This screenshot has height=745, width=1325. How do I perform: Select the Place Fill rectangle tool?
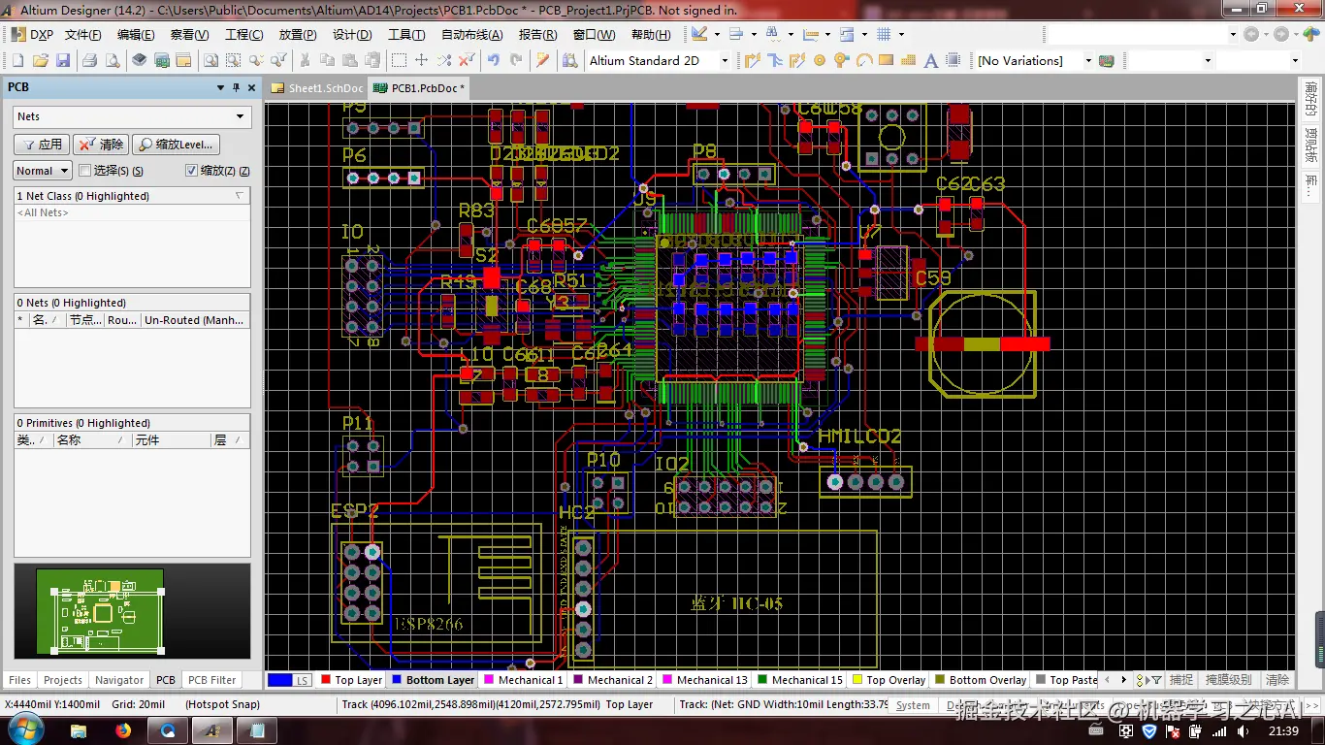[886, 60]
